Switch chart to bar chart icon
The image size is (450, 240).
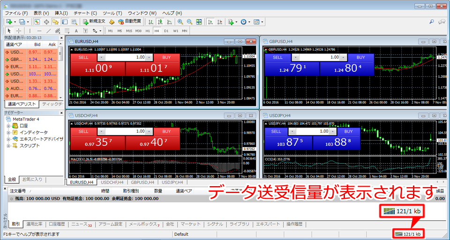pyautogui.click(x=151, y=22)
